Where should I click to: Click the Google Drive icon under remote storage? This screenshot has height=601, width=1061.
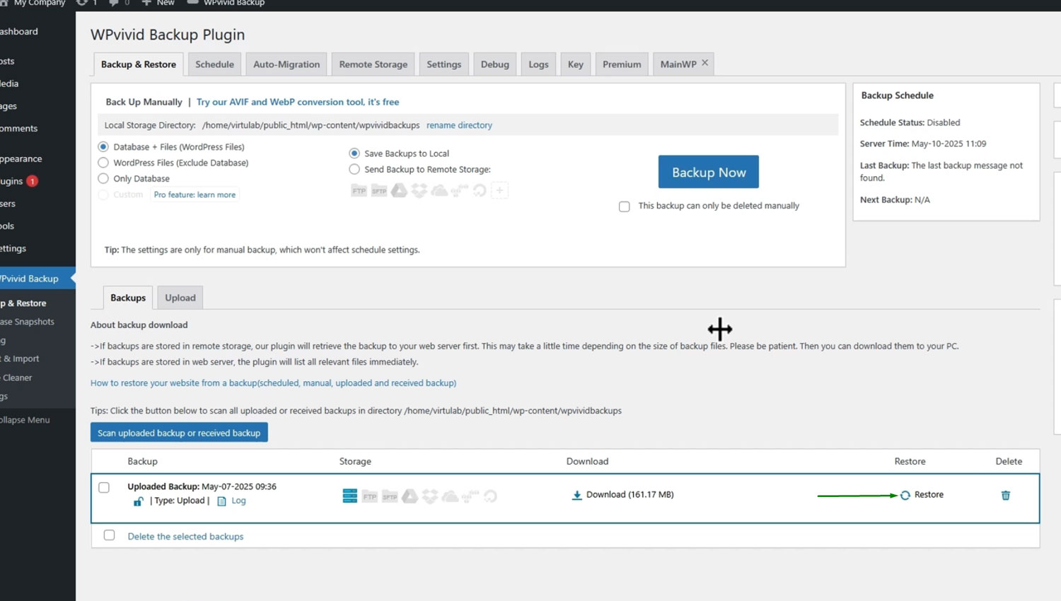pyautogui.click(x=399, y=190)
